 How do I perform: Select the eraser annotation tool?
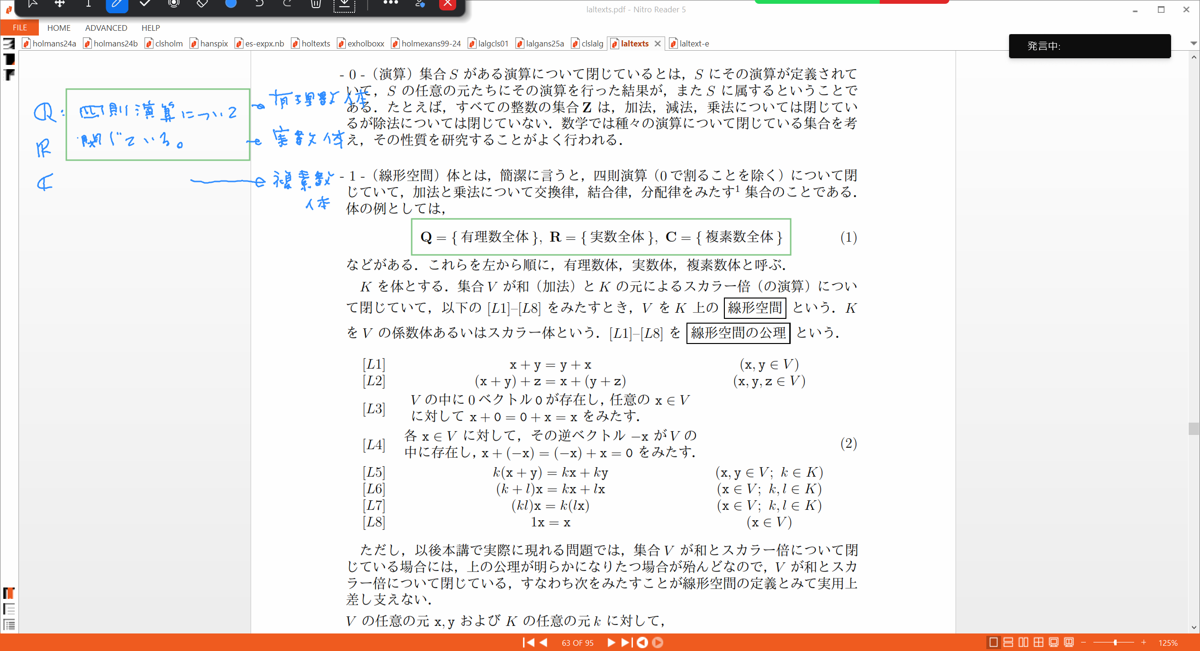(202, 4)
